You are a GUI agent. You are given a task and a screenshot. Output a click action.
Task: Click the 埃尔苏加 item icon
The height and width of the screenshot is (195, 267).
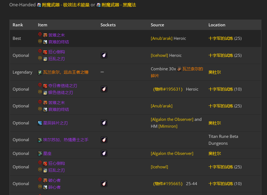tap(40, 140)
